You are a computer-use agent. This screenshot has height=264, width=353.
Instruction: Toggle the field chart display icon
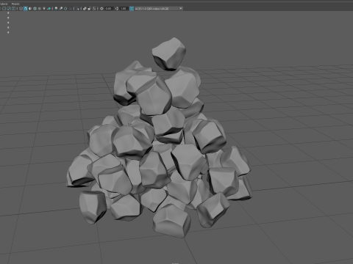[4, 9]
